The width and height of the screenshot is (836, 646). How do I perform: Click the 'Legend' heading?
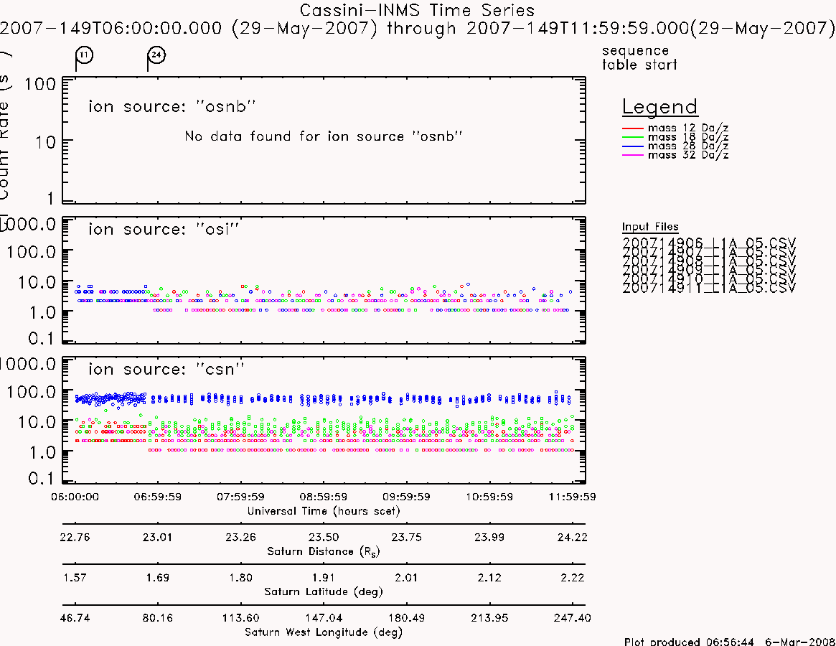pyautogui.click(x=659, y=107)
